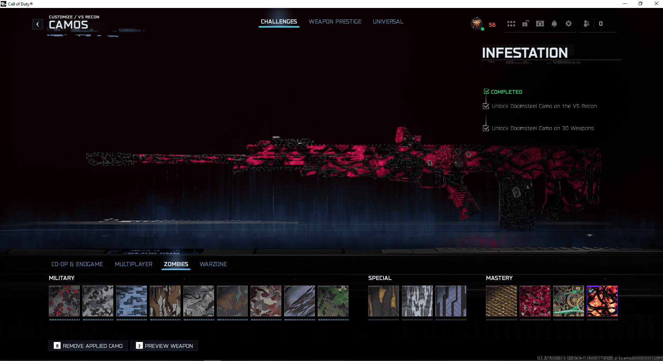
Task: Click the headset support icon
Action: click(x=539, y=24)
